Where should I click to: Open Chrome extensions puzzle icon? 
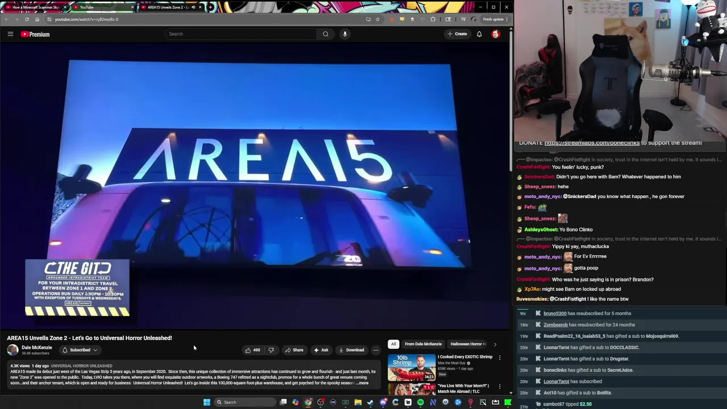[x=433, y=19]
